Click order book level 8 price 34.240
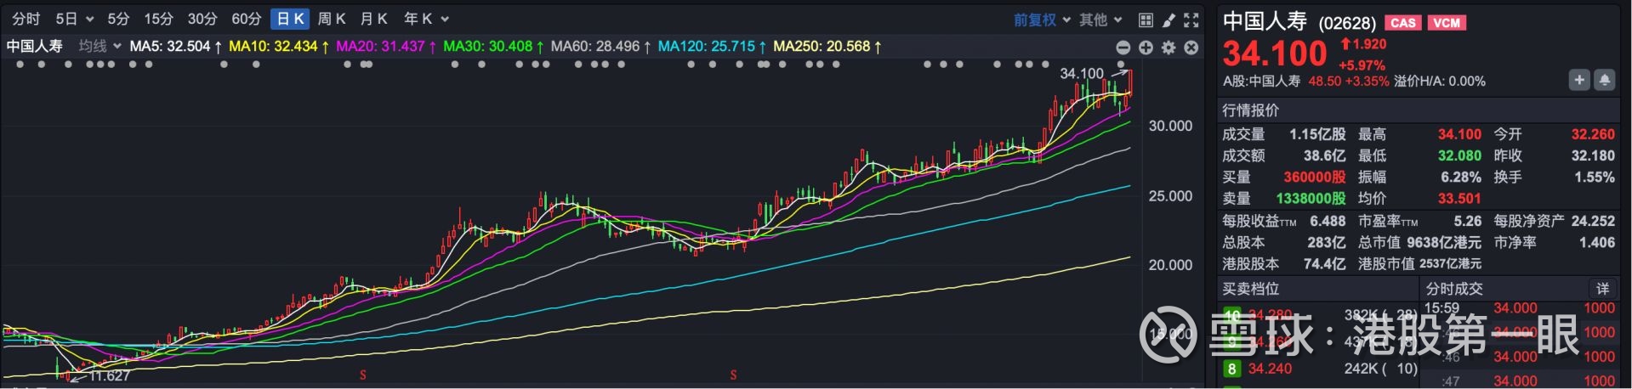1632x389 pixels. [x=1270, y=369]
